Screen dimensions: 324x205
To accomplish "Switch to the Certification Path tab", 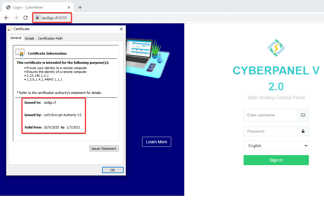I will click(50, 38).
